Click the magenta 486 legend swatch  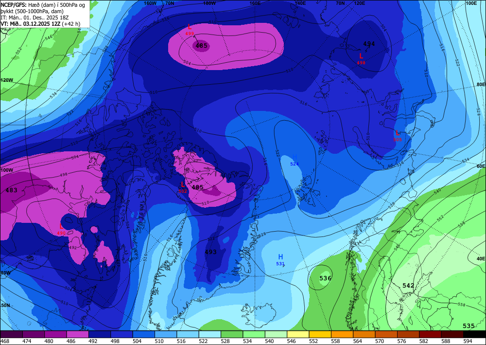pyautogui.click(x=77, y=334)
